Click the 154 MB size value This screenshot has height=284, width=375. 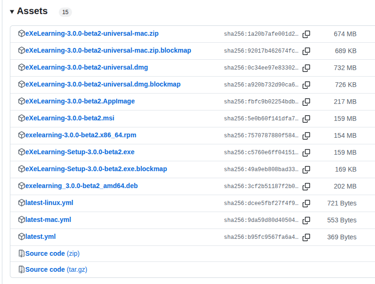point(345,135)
